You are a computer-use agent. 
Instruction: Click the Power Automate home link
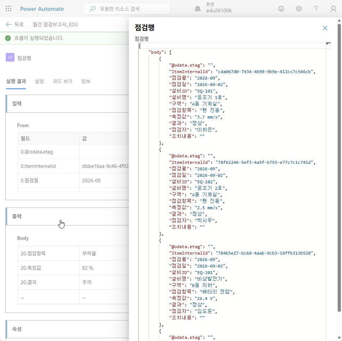coord(42,9)
